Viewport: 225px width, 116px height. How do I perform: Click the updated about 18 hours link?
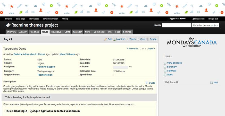click(x=67, y=54)
